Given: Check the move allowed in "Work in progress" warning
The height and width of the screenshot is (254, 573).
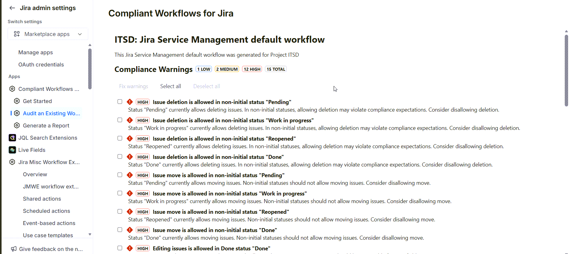Looking at the screenshot, I should tap(120, 193).
